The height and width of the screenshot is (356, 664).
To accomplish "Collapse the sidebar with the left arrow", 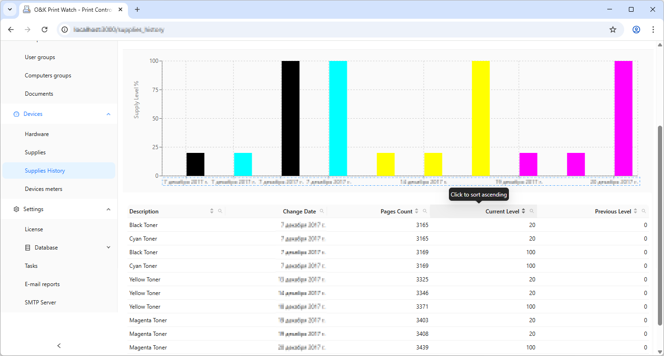I will 59,346.
